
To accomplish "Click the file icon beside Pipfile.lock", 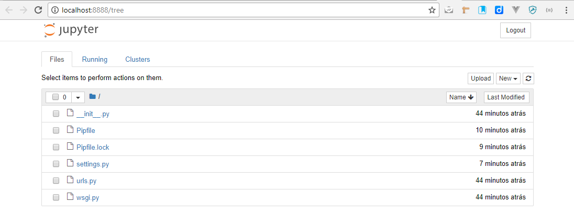I will click(71, 147).
